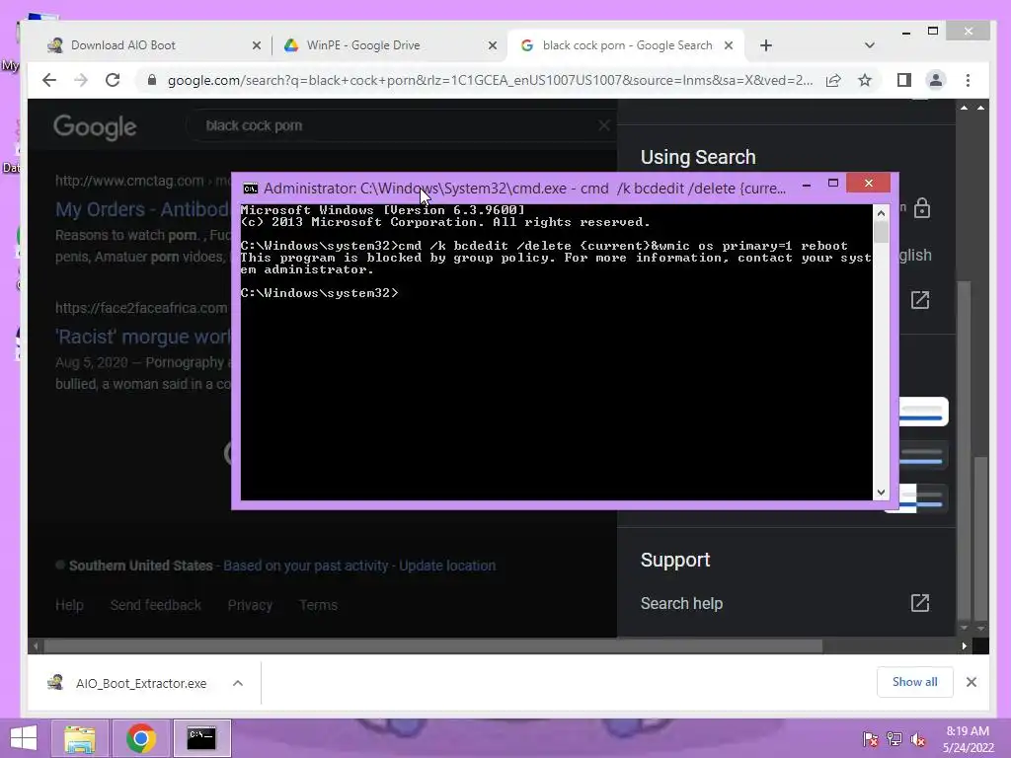Minimize the cmd.exe window
The width and height of the screenshot is (1011, 758).
coord(806,185)
